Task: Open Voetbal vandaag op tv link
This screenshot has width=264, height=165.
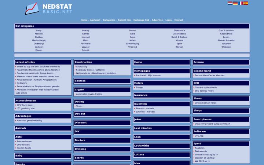Action: [206, 155]
